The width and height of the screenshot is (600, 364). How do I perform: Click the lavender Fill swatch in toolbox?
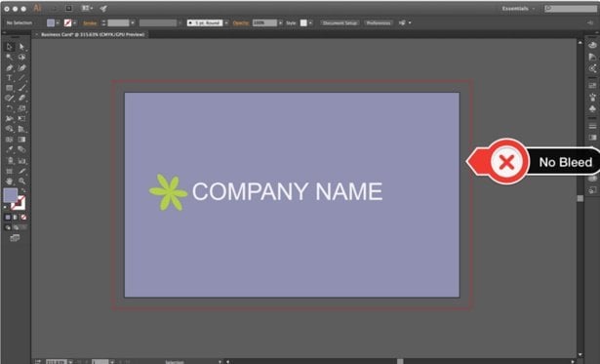point(11,195)
